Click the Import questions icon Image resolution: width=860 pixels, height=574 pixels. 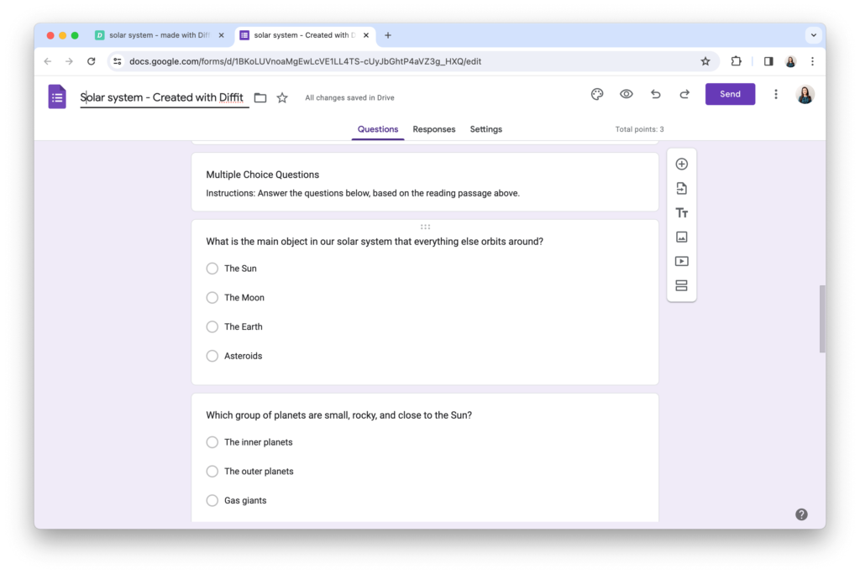pyautogui.click(x=681, y=188)
